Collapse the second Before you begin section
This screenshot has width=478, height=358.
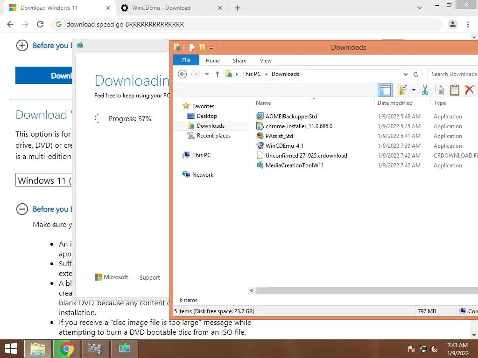[x=22, y=209]
